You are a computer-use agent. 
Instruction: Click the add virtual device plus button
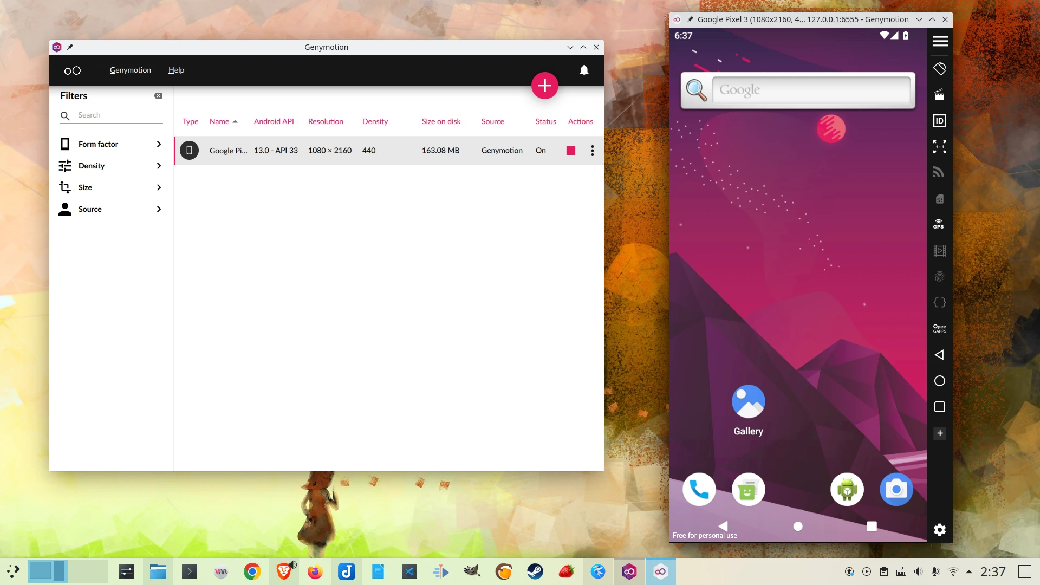pos(544,86)
